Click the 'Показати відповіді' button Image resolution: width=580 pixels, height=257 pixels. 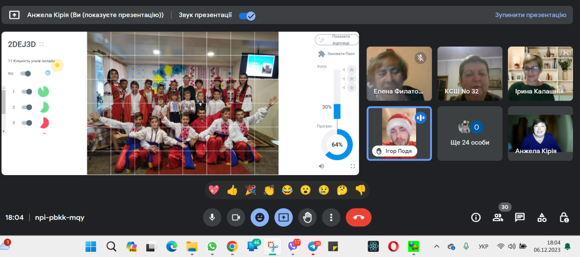click(336, 40)
